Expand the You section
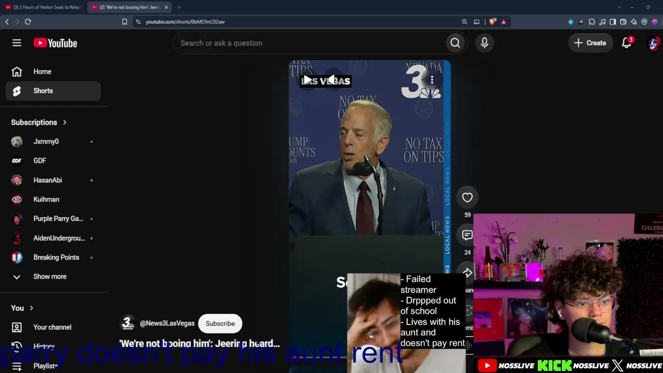Screen dimensions: 663x373 click(x=22, y=308)
